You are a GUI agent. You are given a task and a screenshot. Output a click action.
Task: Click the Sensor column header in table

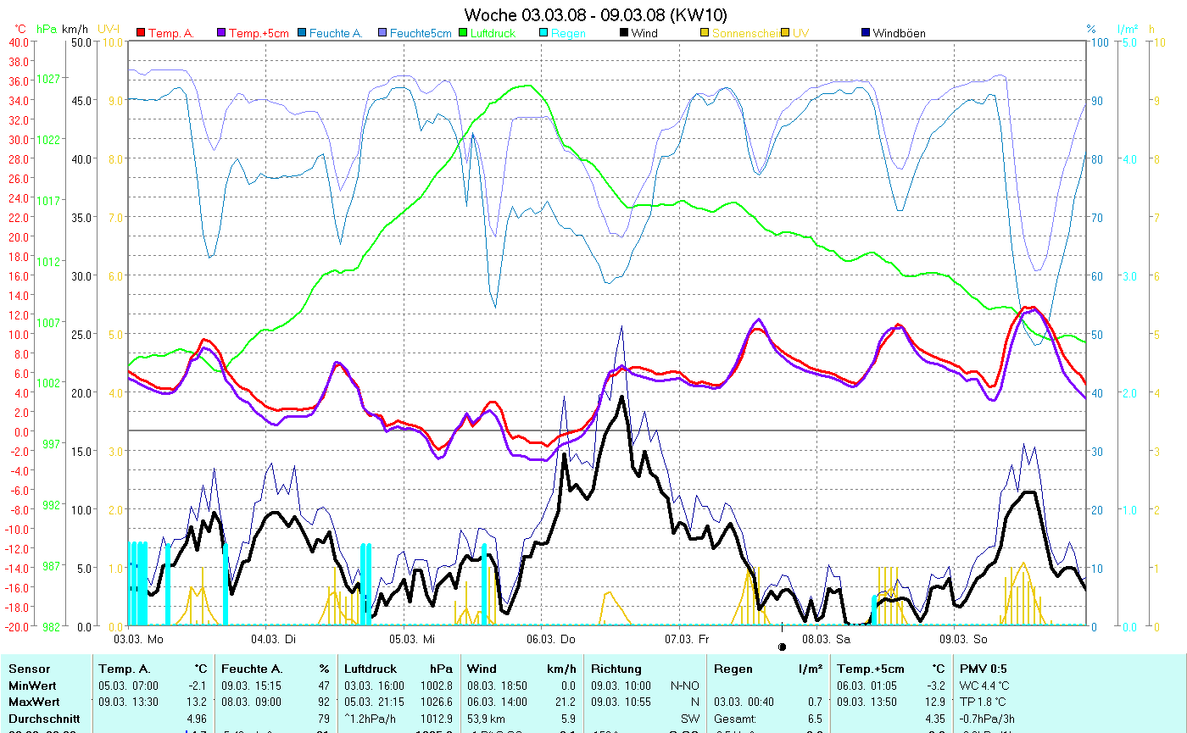tap(29, 669)
